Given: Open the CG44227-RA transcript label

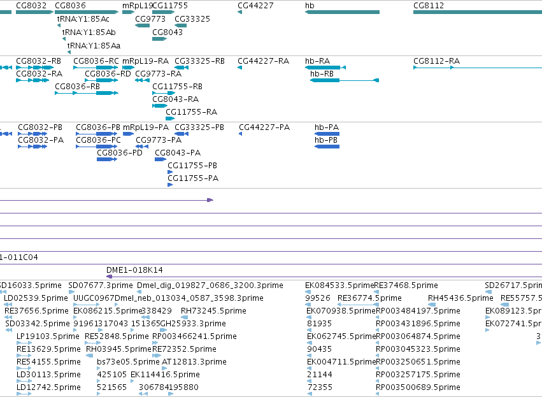Looking at the screenshot, I should click(264, 61).
